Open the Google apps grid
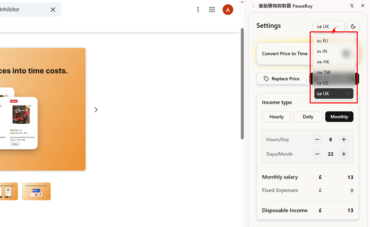370x227 pixels. 212,10
